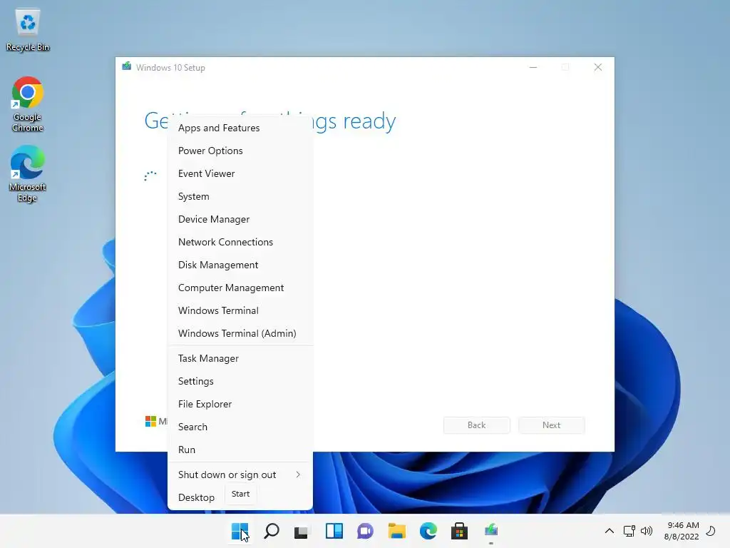Click Back button in Setup window
Screen dimensions: 730x548
pos(476,425)
